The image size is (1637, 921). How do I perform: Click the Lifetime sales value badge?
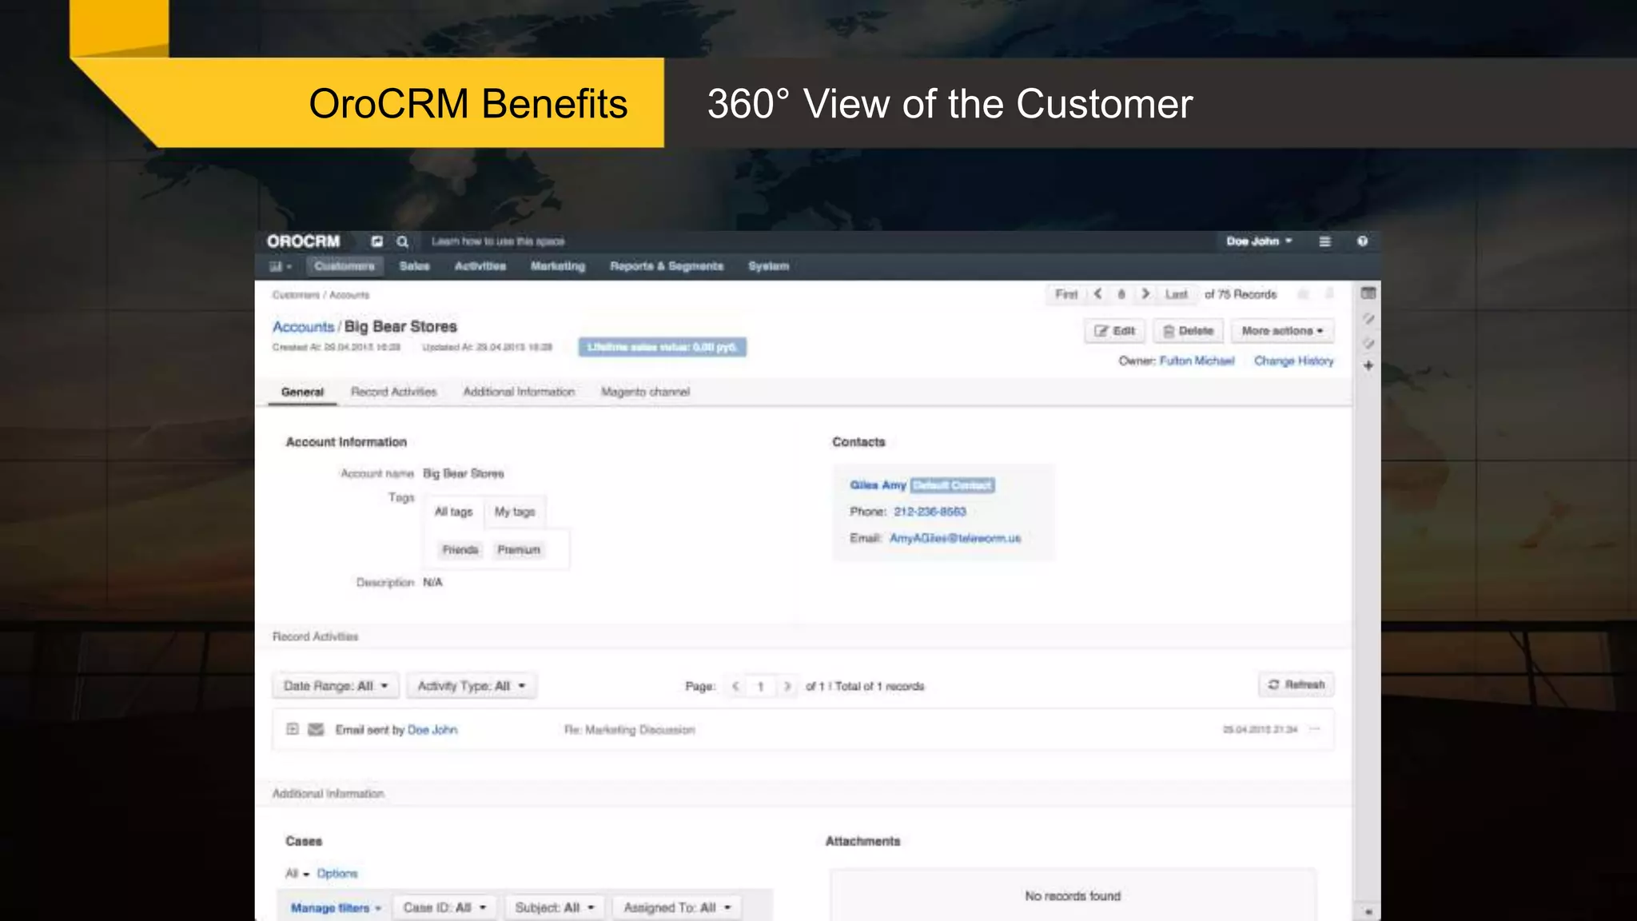pyautogui.click(x=663, y=347)
